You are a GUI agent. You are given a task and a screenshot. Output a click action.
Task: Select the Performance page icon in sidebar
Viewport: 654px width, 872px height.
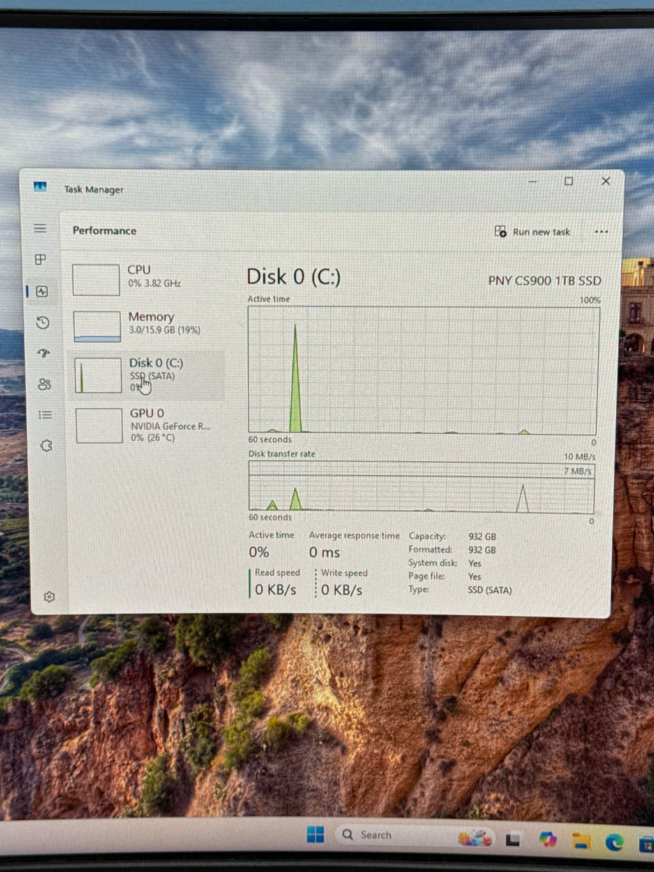pos(42,291)
